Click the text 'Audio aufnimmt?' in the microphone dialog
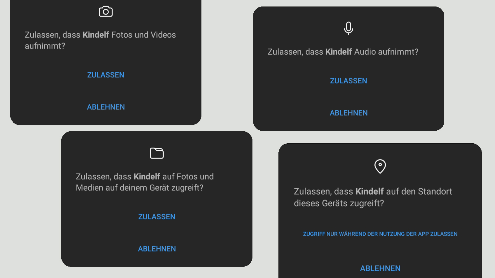Image resolution: width=495 pixels, height=278 pixels. (386, 52)
